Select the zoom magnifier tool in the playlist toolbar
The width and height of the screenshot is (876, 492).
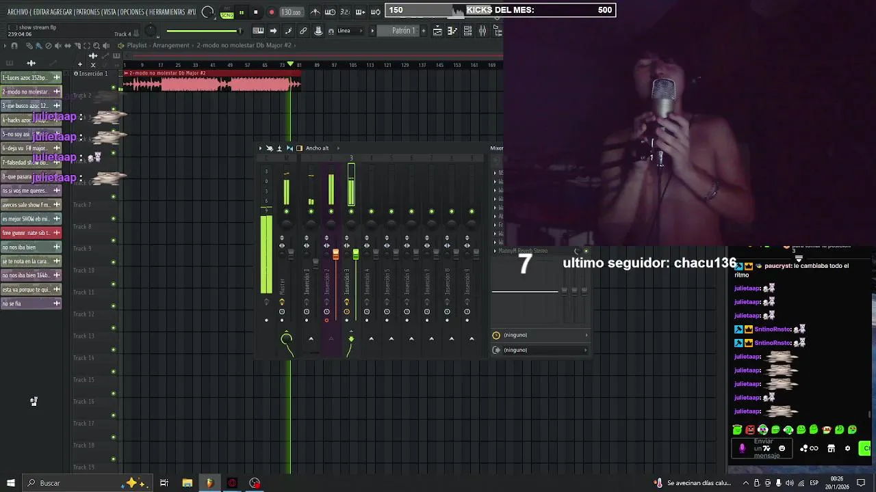pos(96,46)
